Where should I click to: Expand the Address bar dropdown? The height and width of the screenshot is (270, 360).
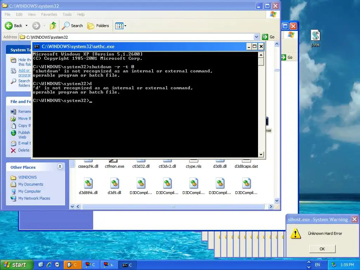[x=256, y=37]
